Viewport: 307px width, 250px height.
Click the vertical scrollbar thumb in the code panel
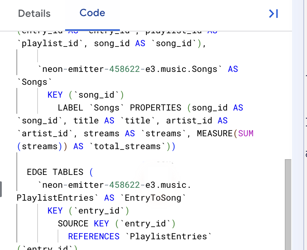tap(288, 205)
